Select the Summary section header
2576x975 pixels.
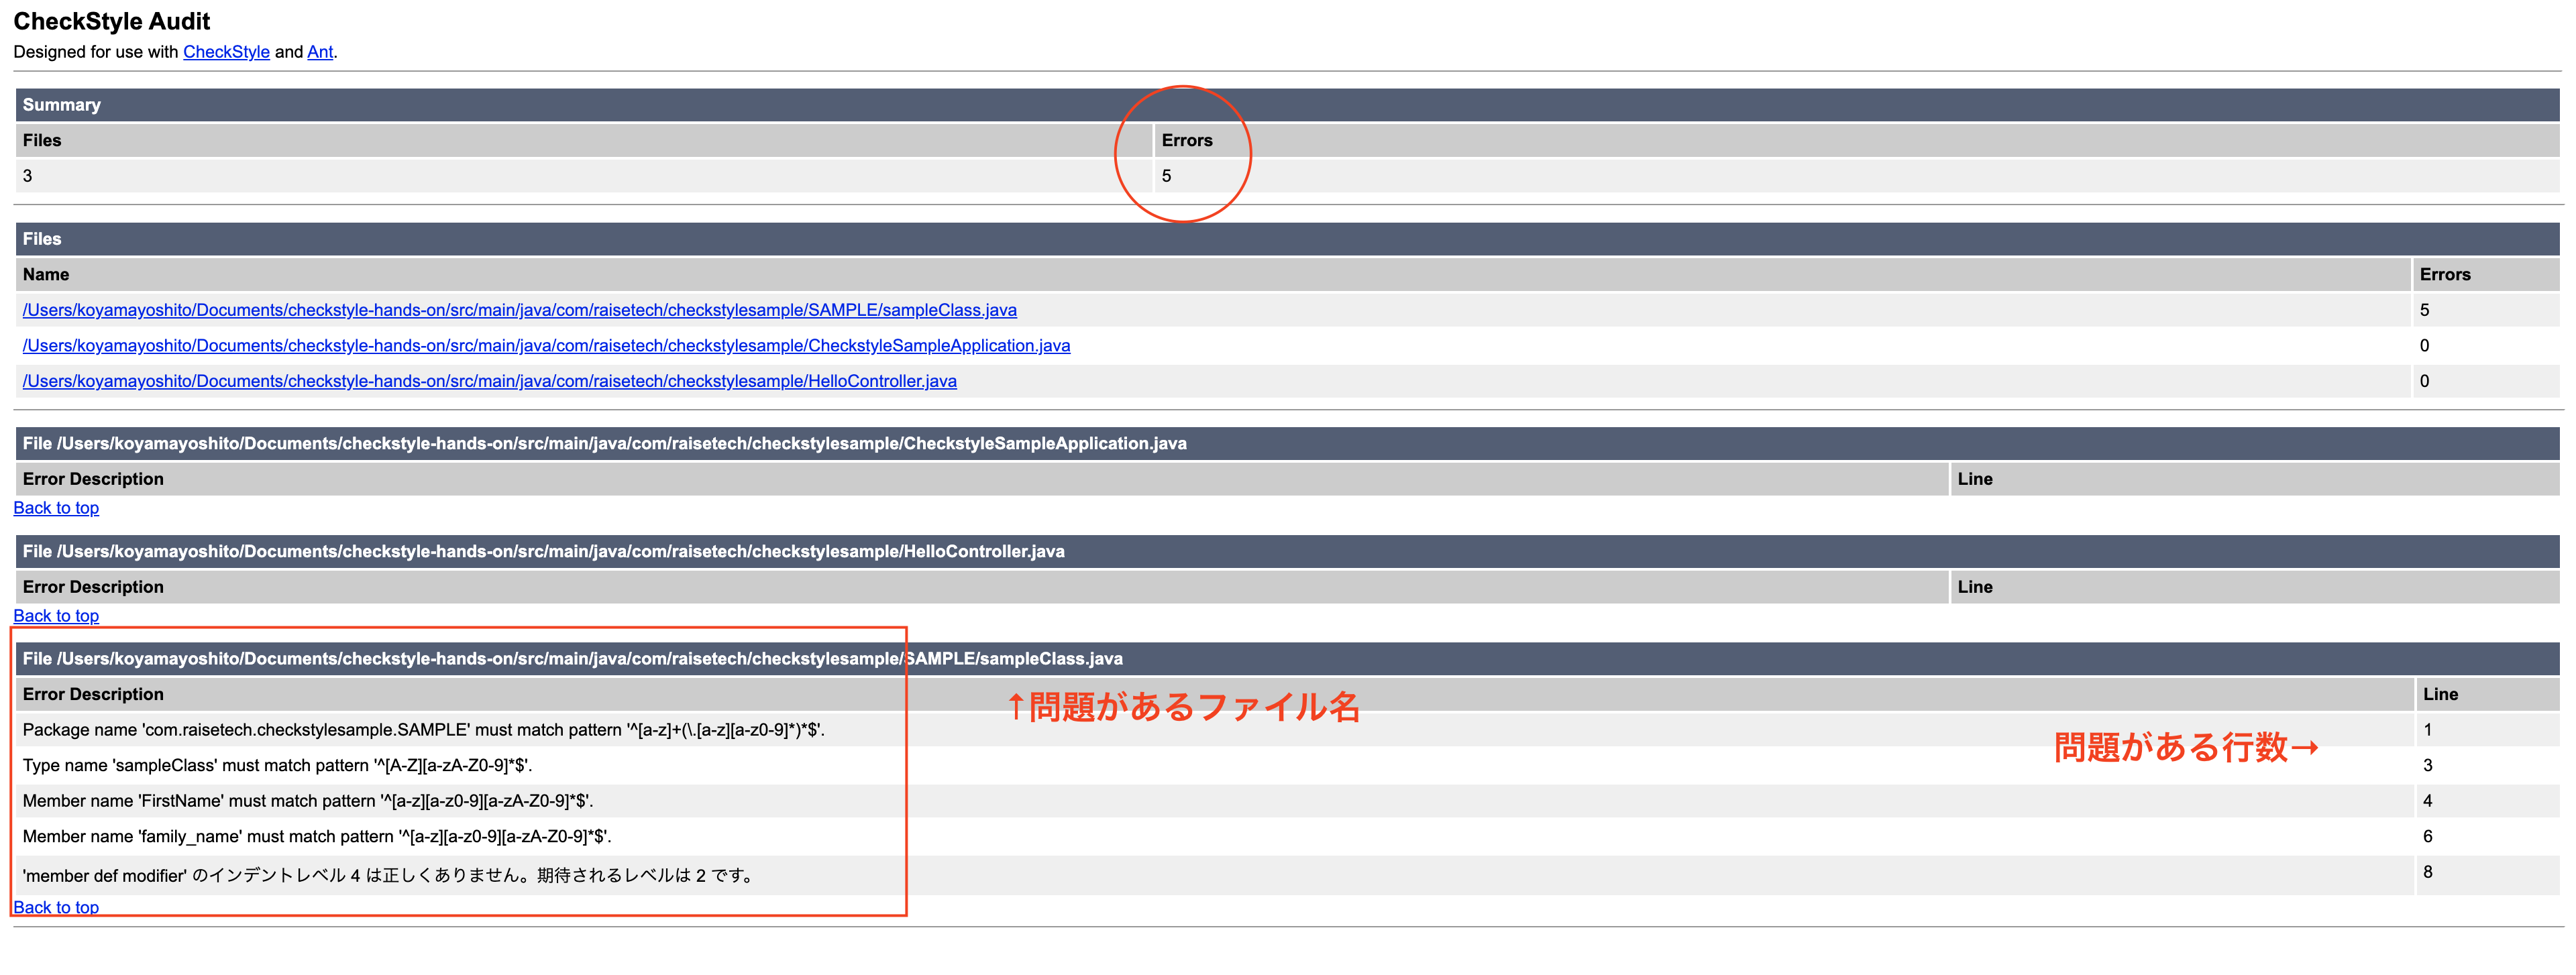62,104
